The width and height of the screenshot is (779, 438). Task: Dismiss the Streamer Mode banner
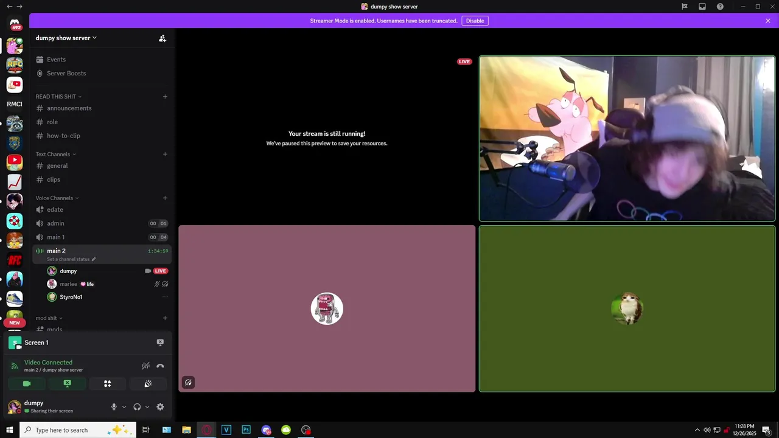click(768, 21)
